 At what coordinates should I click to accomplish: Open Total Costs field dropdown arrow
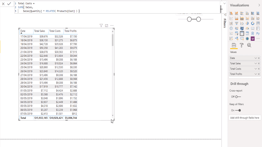[256, 69]
